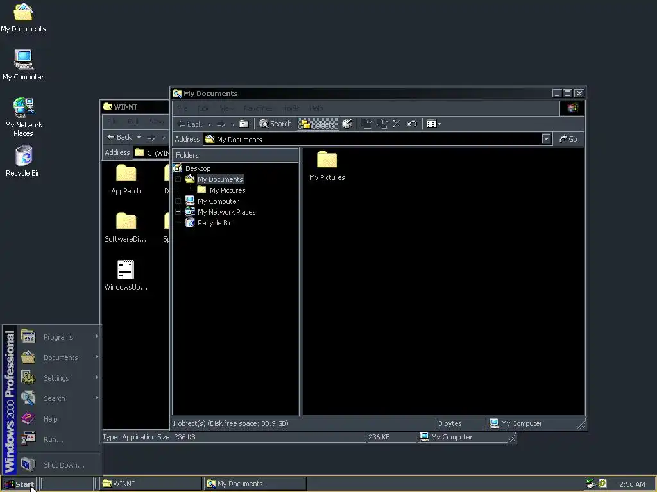Open My Documents desktop icon
Viewport: 657px width, 492px height.
point(23,17)
